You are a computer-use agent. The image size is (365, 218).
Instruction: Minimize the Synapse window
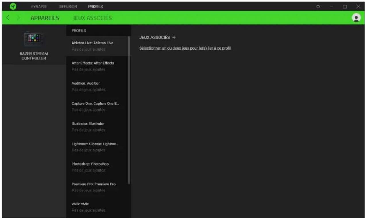coord(331,6)
